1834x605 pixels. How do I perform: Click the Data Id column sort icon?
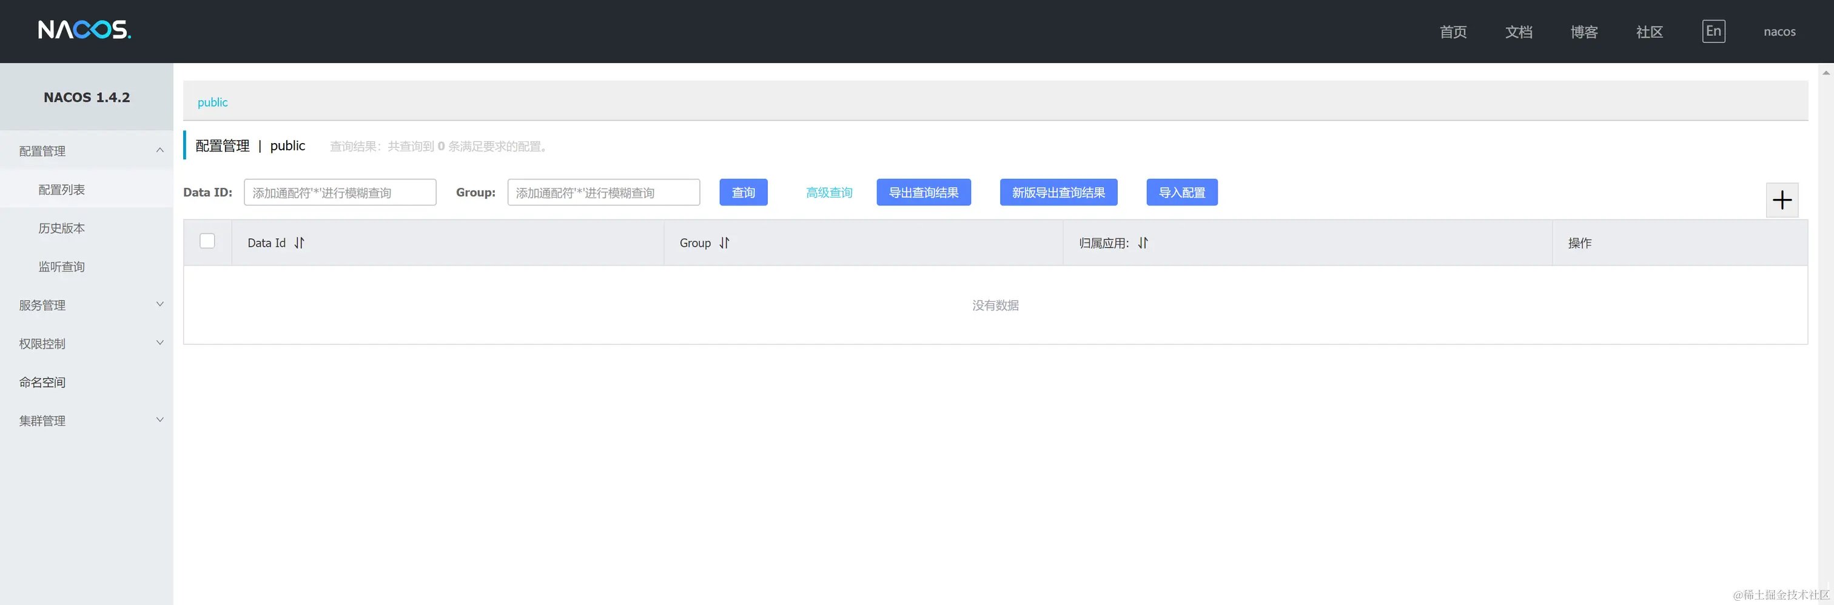(299, 242)
